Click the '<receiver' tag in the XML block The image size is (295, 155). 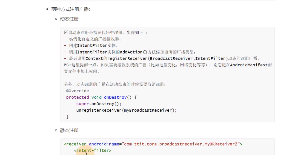tap(75, 144)
